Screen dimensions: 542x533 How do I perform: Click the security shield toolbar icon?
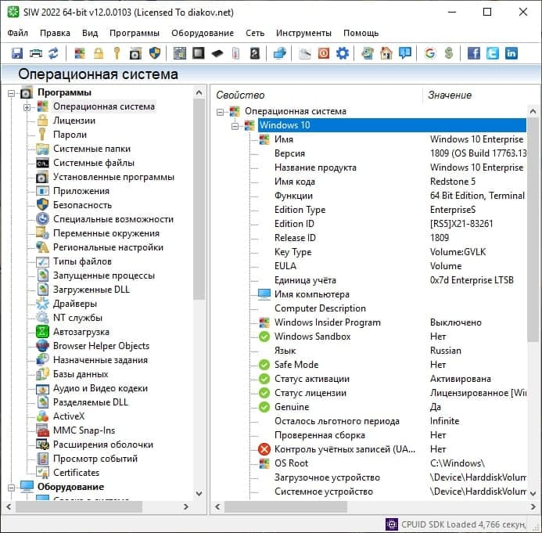coord(155,53)
